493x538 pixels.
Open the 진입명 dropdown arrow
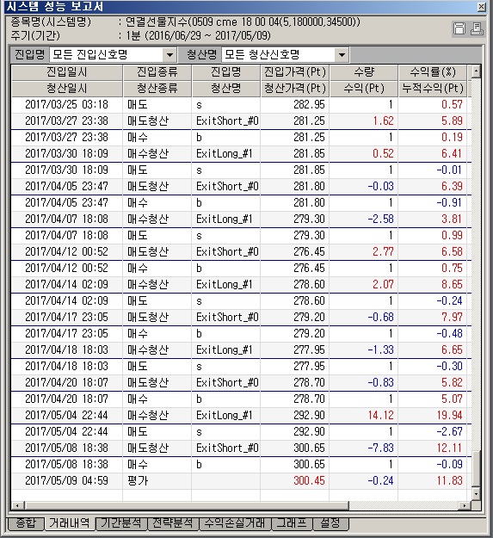[x=169, y=54]
